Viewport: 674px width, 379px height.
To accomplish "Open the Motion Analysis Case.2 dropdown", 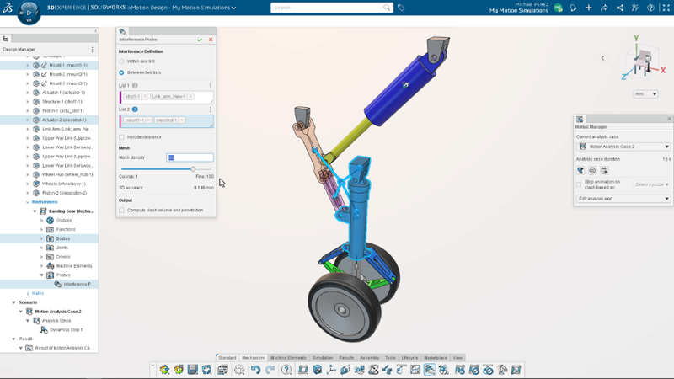I will pyautogui.click(x=623, y=147).
